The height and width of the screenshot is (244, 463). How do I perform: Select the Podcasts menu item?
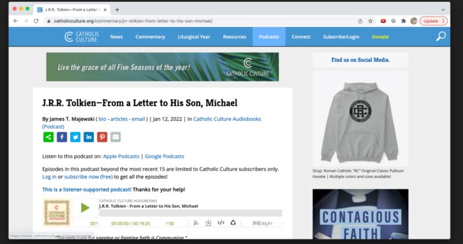pyautogui.click(x=269, y=37)
